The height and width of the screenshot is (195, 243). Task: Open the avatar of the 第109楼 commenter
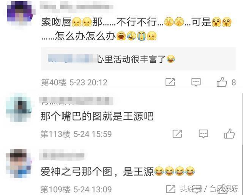coord(18,163)
